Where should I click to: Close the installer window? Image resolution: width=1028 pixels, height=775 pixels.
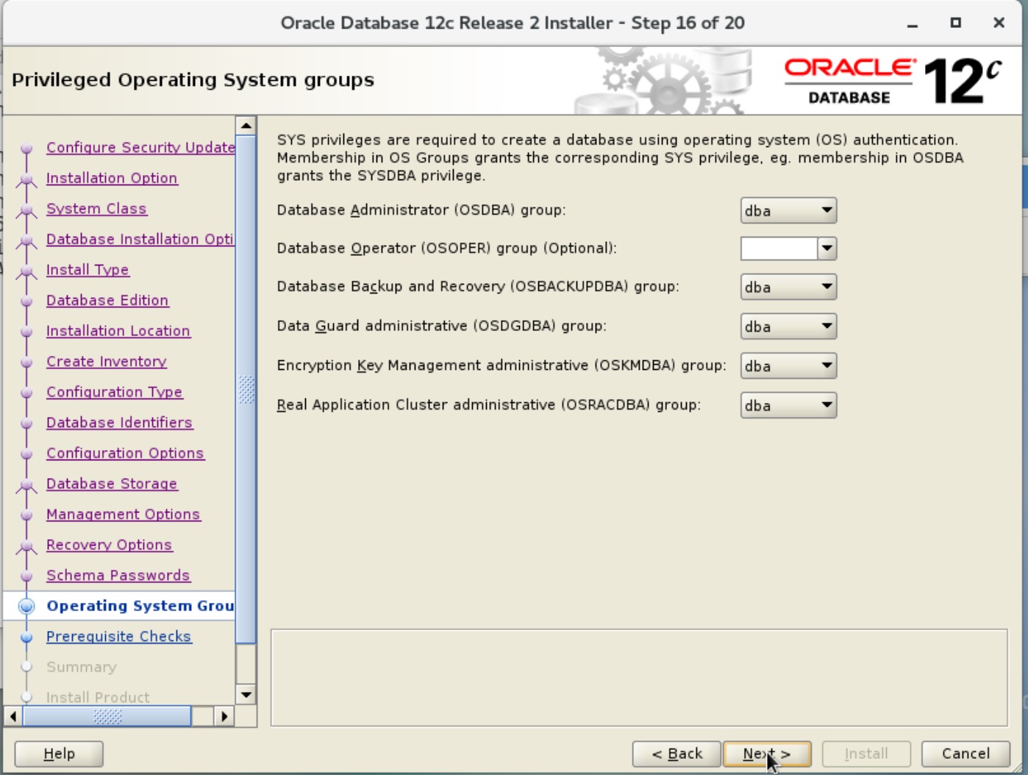(x=999, y=23)
